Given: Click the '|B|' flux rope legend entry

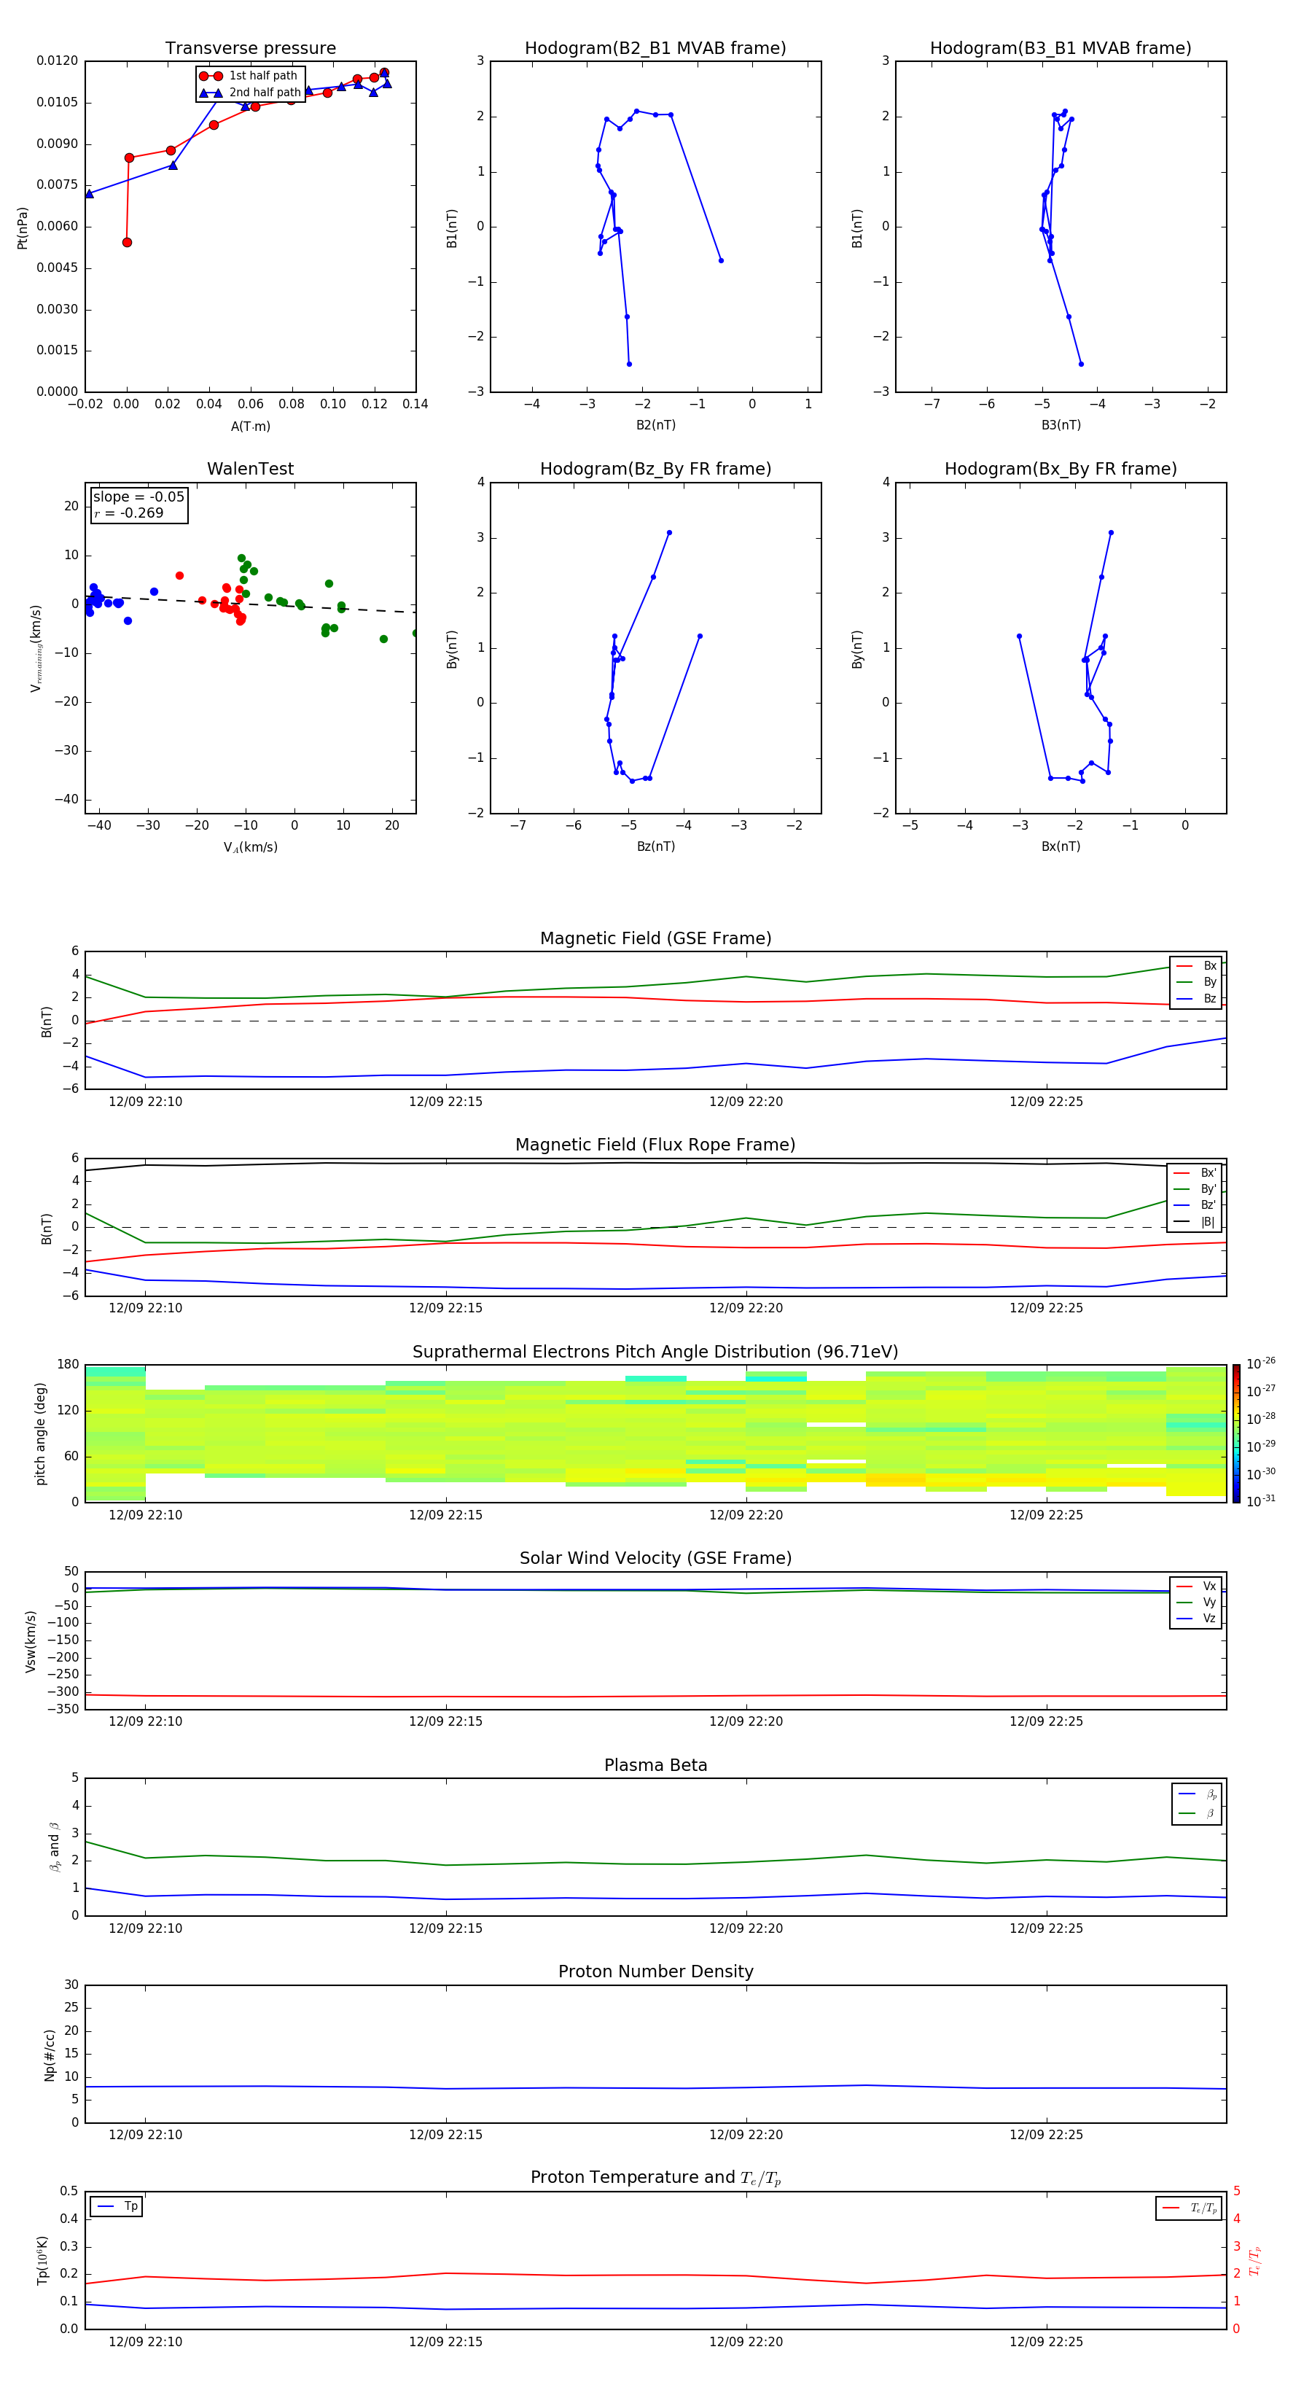Looking at the screenshot, I should click(1195, 1222).
